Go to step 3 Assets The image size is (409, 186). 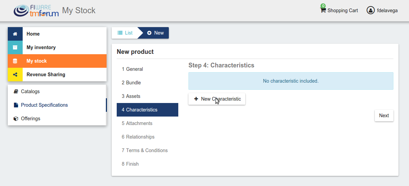(x=131, y=96)
